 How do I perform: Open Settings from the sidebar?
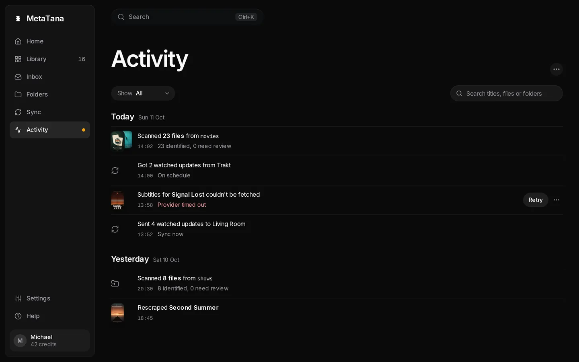(50, 298)
